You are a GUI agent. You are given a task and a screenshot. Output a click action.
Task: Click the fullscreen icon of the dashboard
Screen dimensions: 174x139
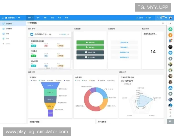163,23
